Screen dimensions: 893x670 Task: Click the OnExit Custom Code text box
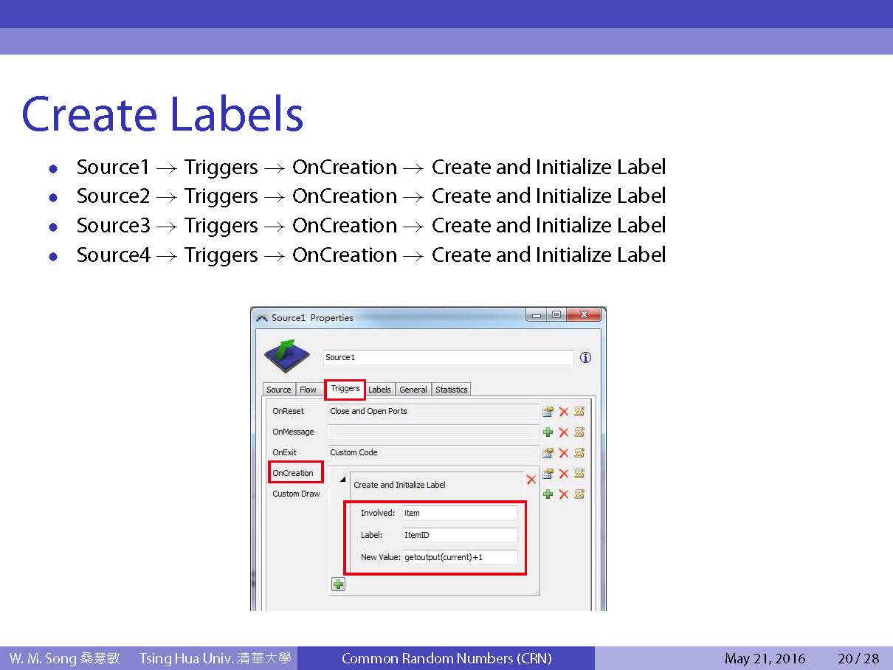coord(433,453)
